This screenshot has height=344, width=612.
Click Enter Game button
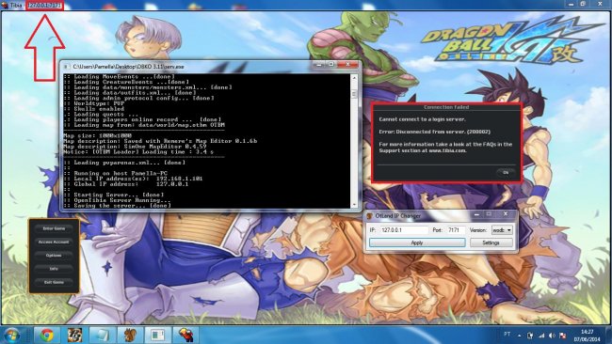54,228
